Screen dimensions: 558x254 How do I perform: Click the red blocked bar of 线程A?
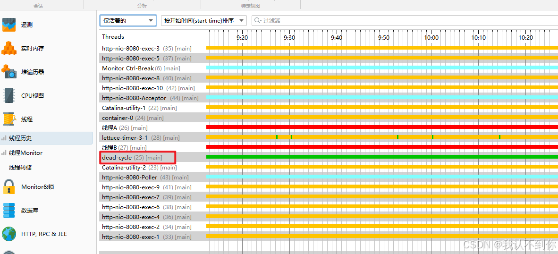point(382,127)
